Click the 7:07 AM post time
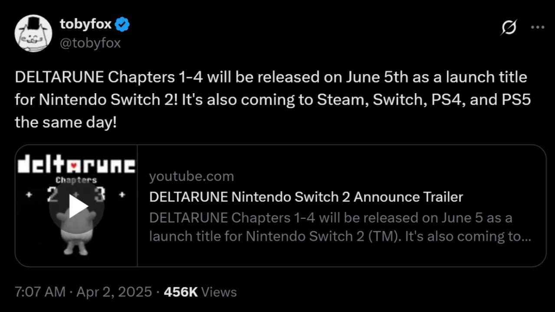Image resolution: width=555 pixels, height=312 pixels. point(40,292)
